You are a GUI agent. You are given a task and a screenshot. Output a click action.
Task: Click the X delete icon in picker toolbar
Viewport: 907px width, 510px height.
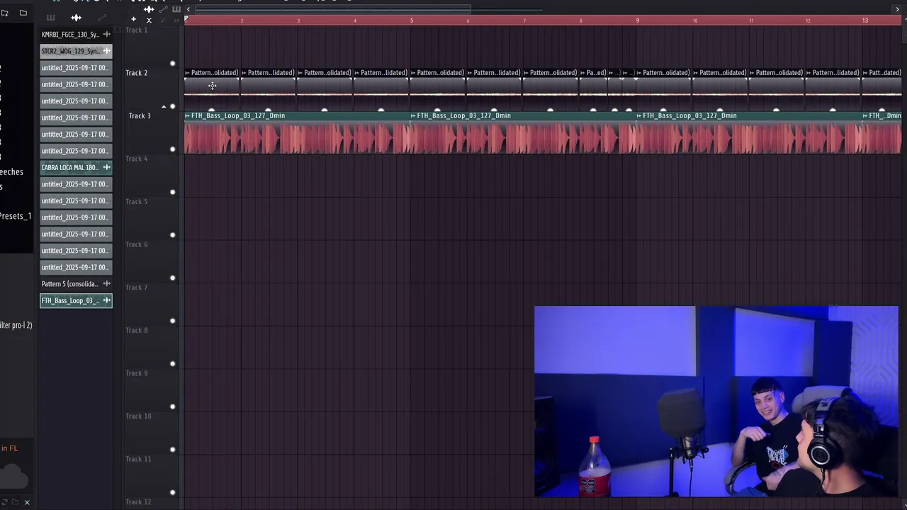(x=149, y=20)
